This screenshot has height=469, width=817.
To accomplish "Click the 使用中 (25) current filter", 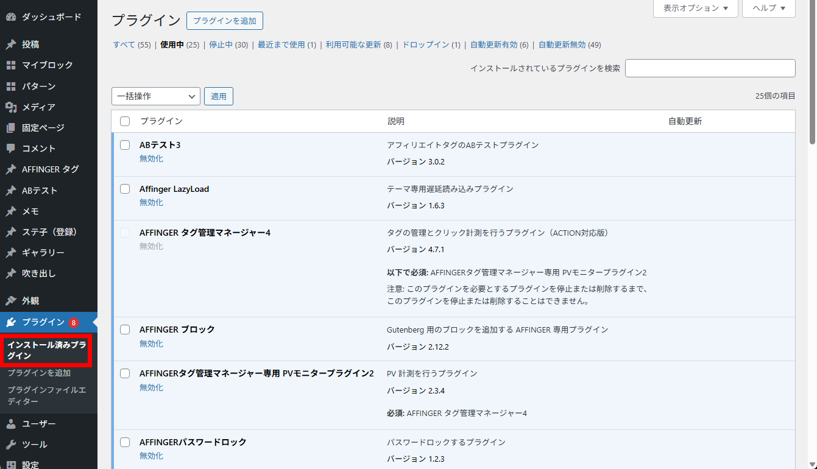I will tap(180, 44).
